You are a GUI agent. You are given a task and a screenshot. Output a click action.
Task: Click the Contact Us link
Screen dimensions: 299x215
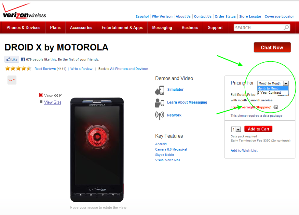click(203, 16)
